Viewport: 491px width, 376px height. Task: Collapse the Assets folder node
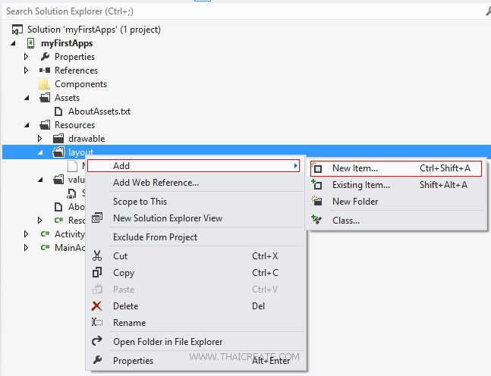27,98
